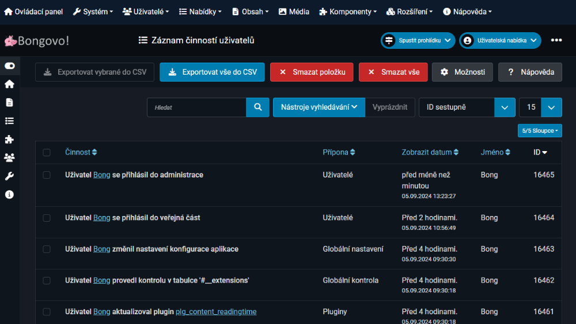Click the magnifier search button
576x324 pixels.
[x=258, y=107]
